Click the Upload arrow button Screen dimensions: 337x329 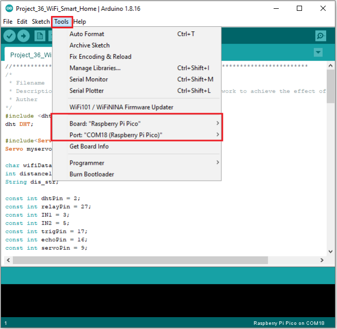coord(24,36)
